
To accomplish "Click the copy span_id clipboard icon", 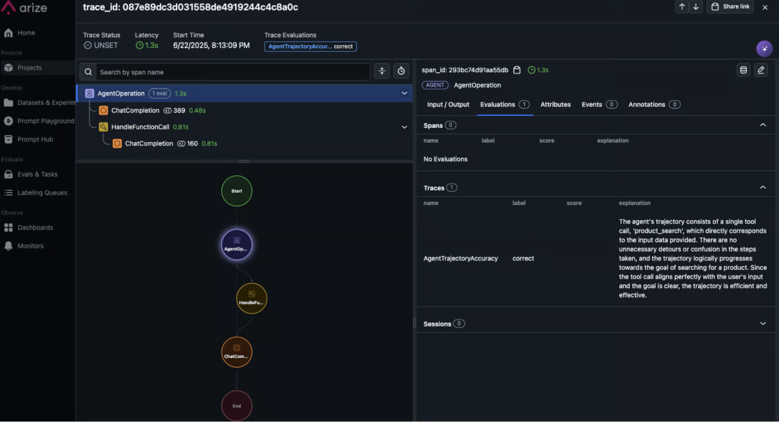I will [x=517, y=70].
